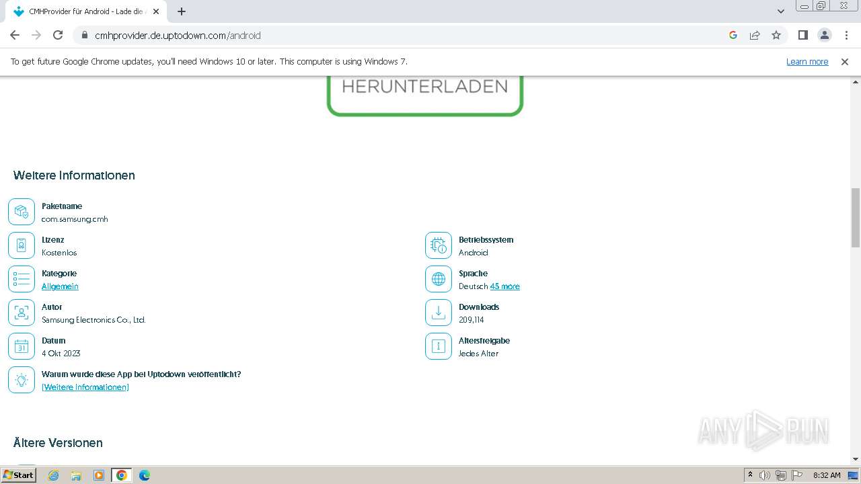Viewport: 861px width, 484px height.
Task: Show hidden system tray icons
Action: tap(750, 475)
